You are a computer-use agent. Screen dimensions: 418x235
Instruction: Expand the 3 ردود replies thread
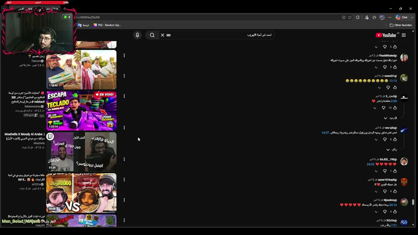click(390, 118)
